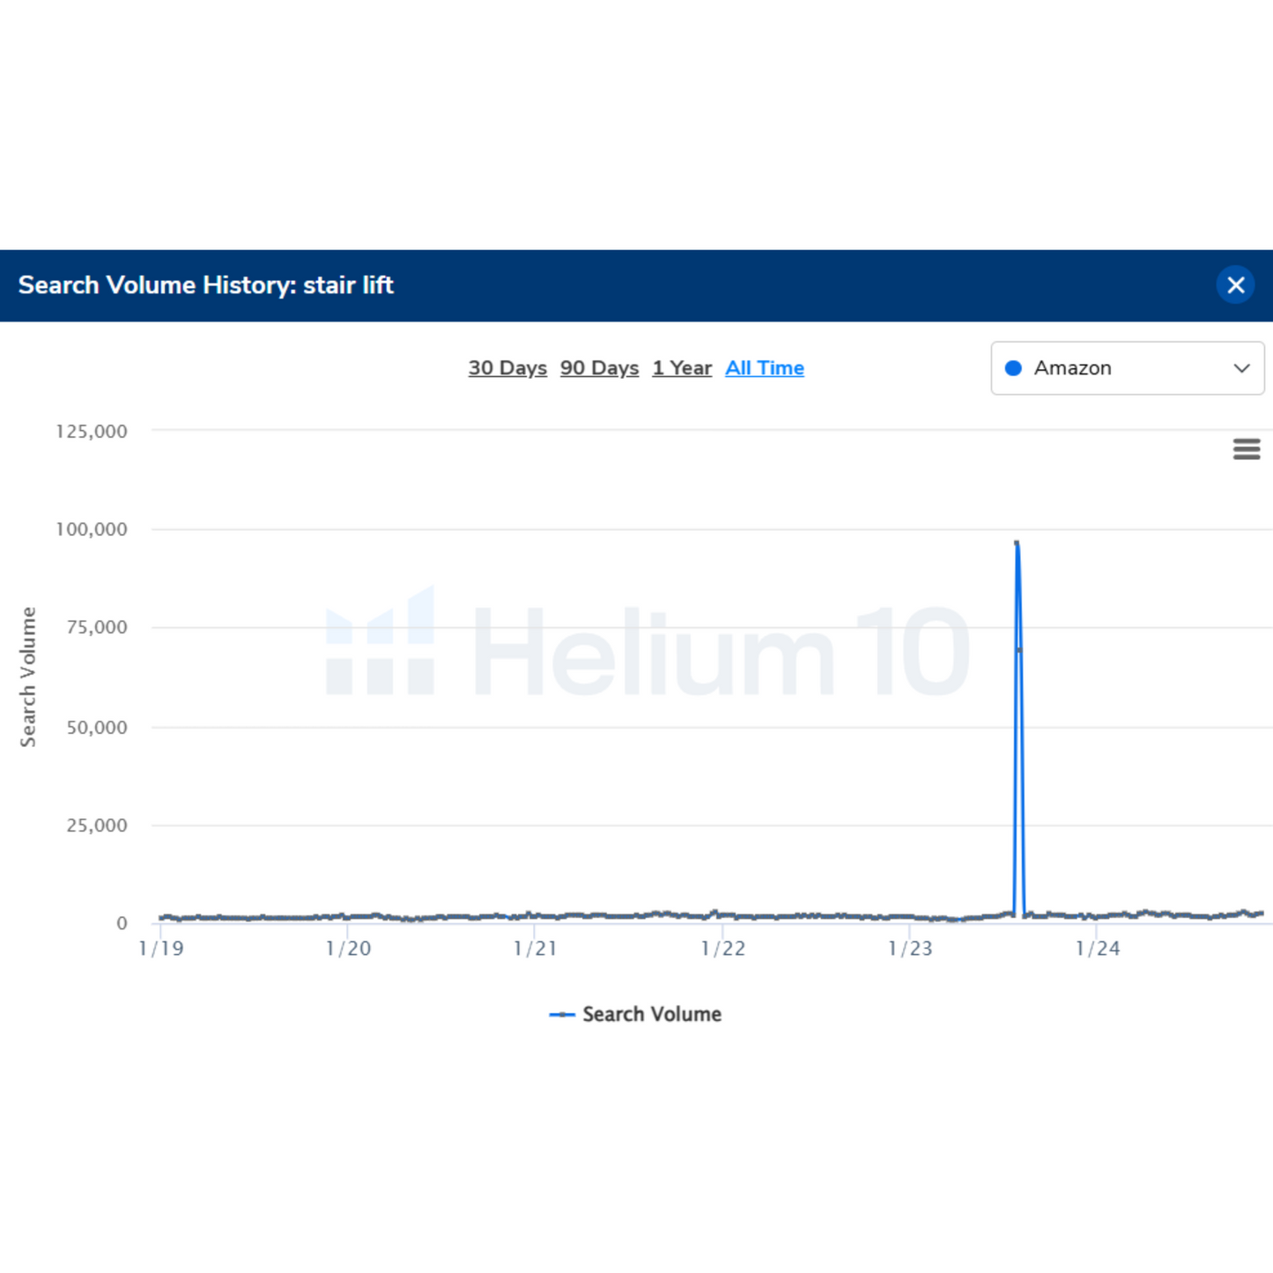Viewport: 1273px width, 1273px height.
Task: Click the 75,000 y-axis label
Action: pyautogui.click(x=97, y=627)
